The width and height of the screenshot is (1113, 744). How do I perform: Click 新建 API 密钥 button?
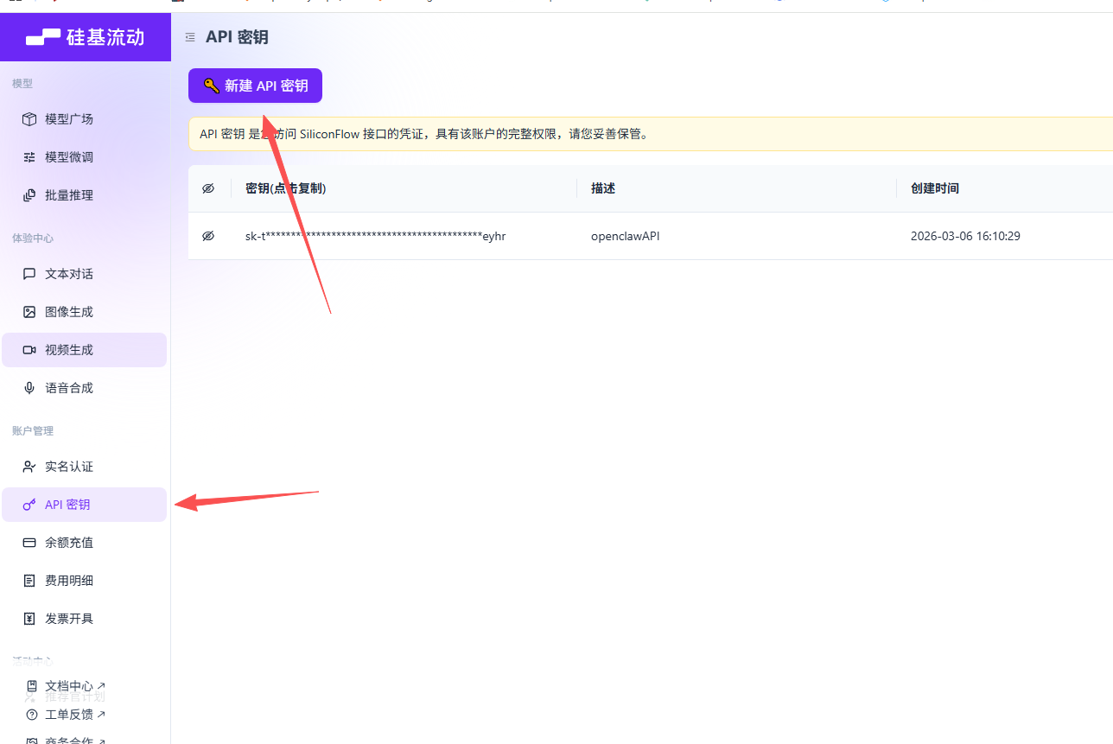point(255,86)
